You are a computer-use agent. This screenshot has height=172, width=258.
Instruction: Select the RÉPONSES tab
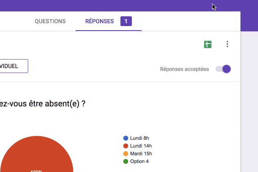pyautogui.click(x=100, y=21)
